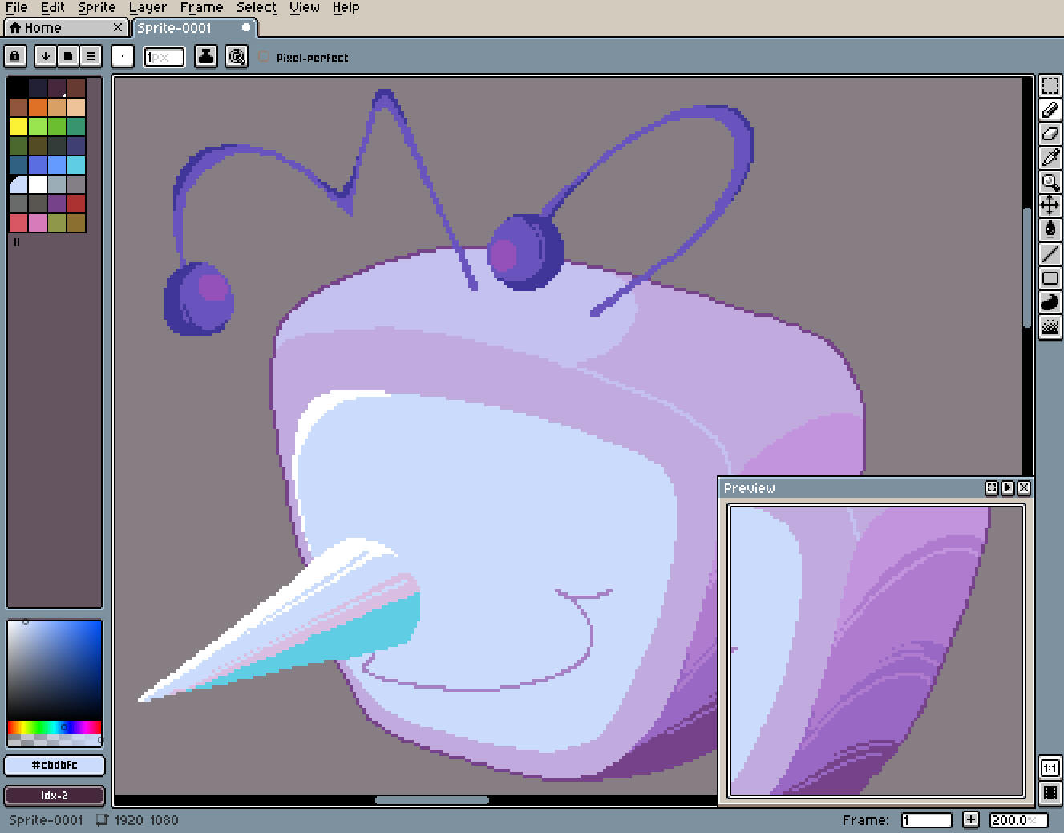Open the palette options hamburger menu
1064x833 pixels.
[x=91, y=56]
